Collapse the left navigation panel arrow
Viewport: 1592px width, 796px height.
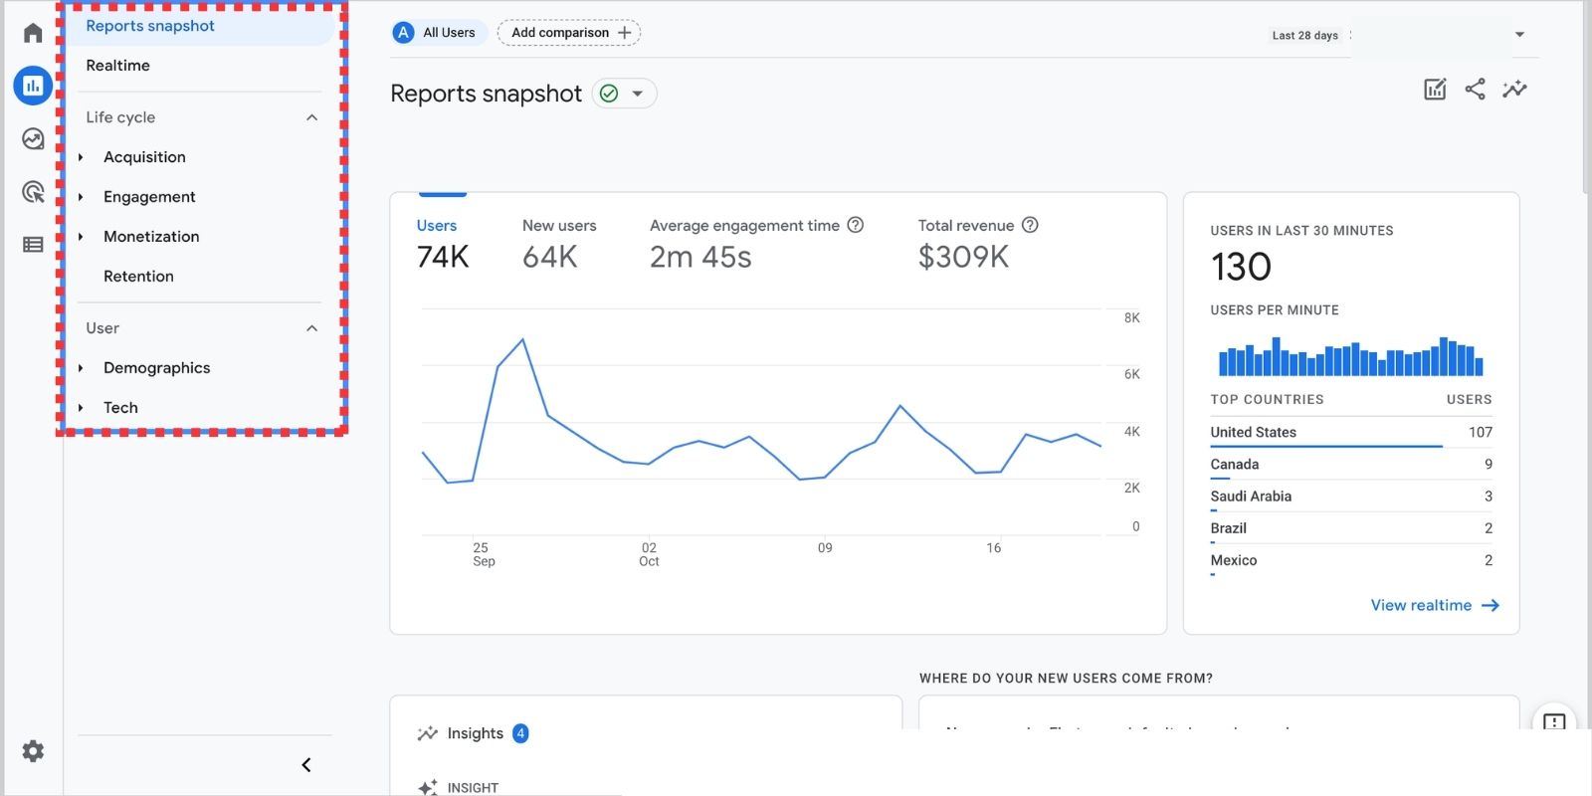point(306,764)
